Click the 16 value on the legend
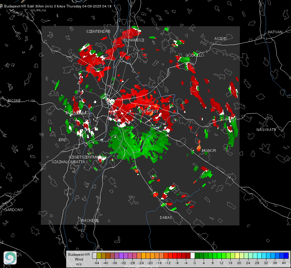291x268 pixels. pos(230,263)
